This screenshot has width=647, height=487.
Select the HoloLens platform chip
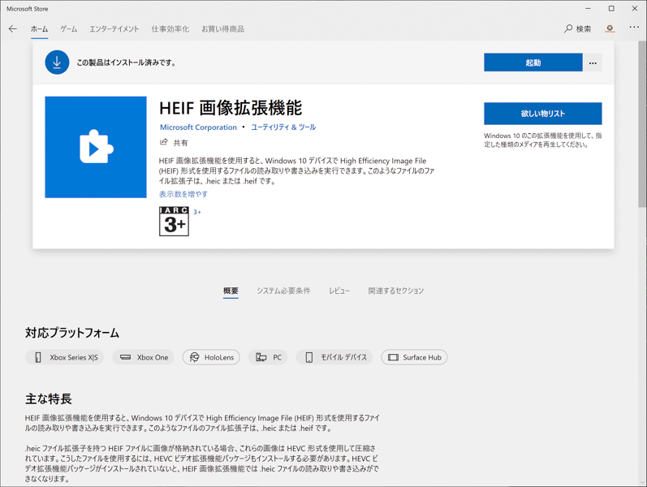point(211,357)
